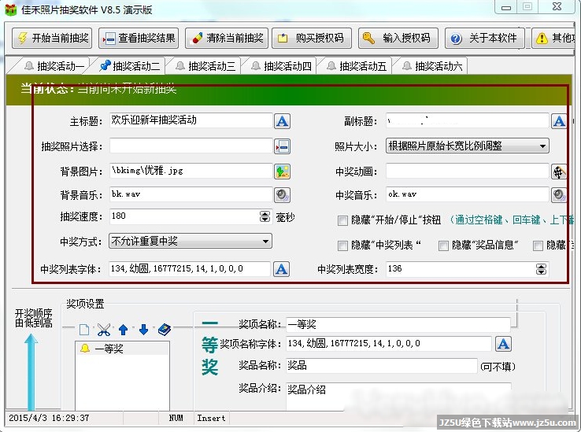
Task: Open the 抽奖照片选择 folder browse icon
Action: pos(282,146)
